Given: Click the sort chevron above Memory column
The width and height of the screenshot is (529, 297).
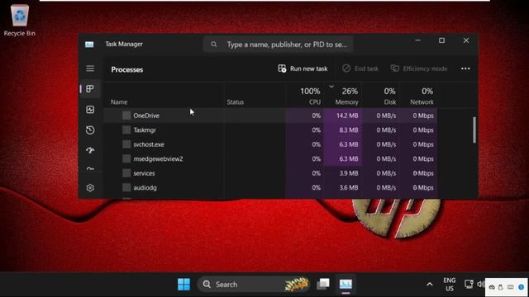Looking at the screenshot, I should 331,87.
